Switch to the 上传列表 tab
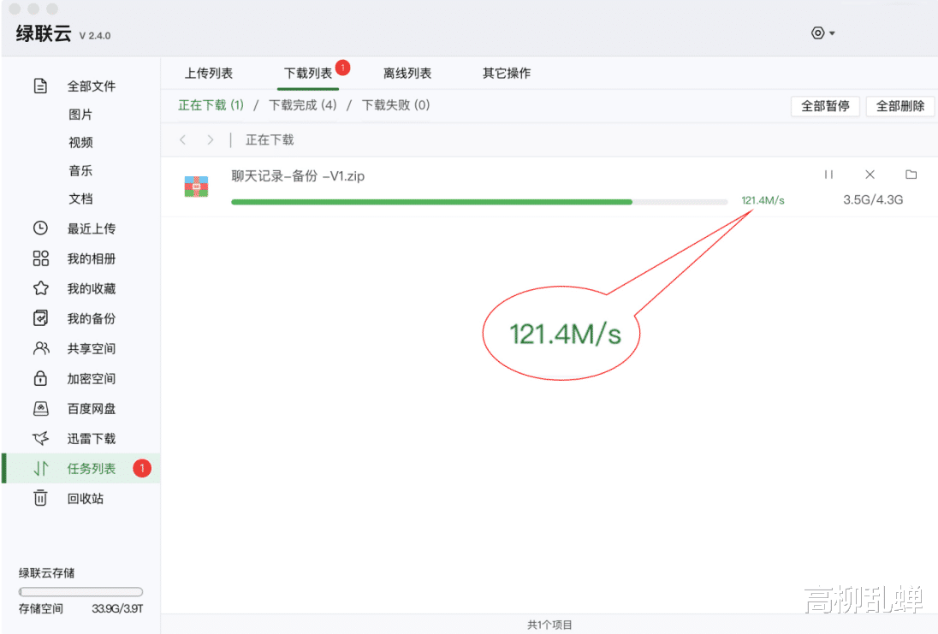The height and width of the screenshot is (634, 938). click(208, 73)
